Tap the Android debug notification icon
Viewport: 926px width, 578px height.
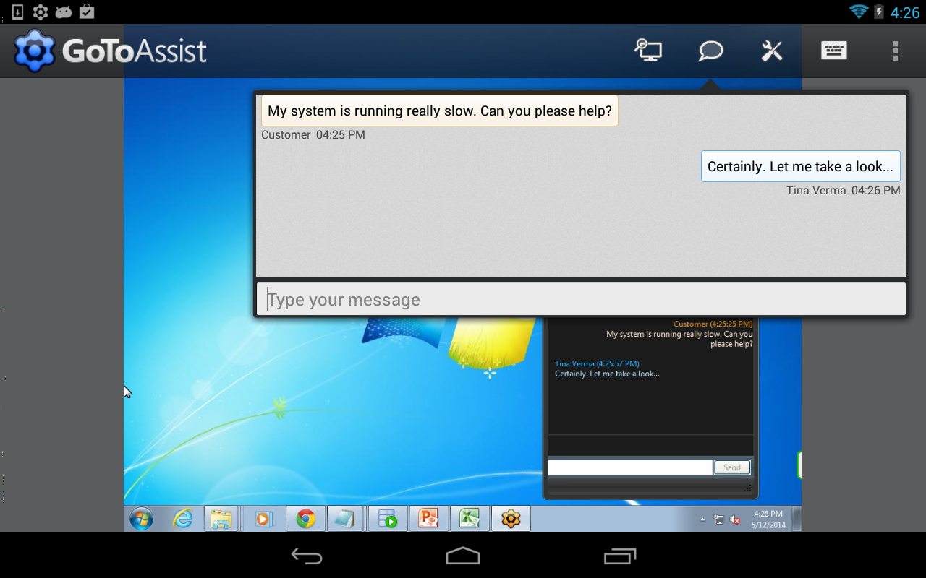tap(64, 12)
